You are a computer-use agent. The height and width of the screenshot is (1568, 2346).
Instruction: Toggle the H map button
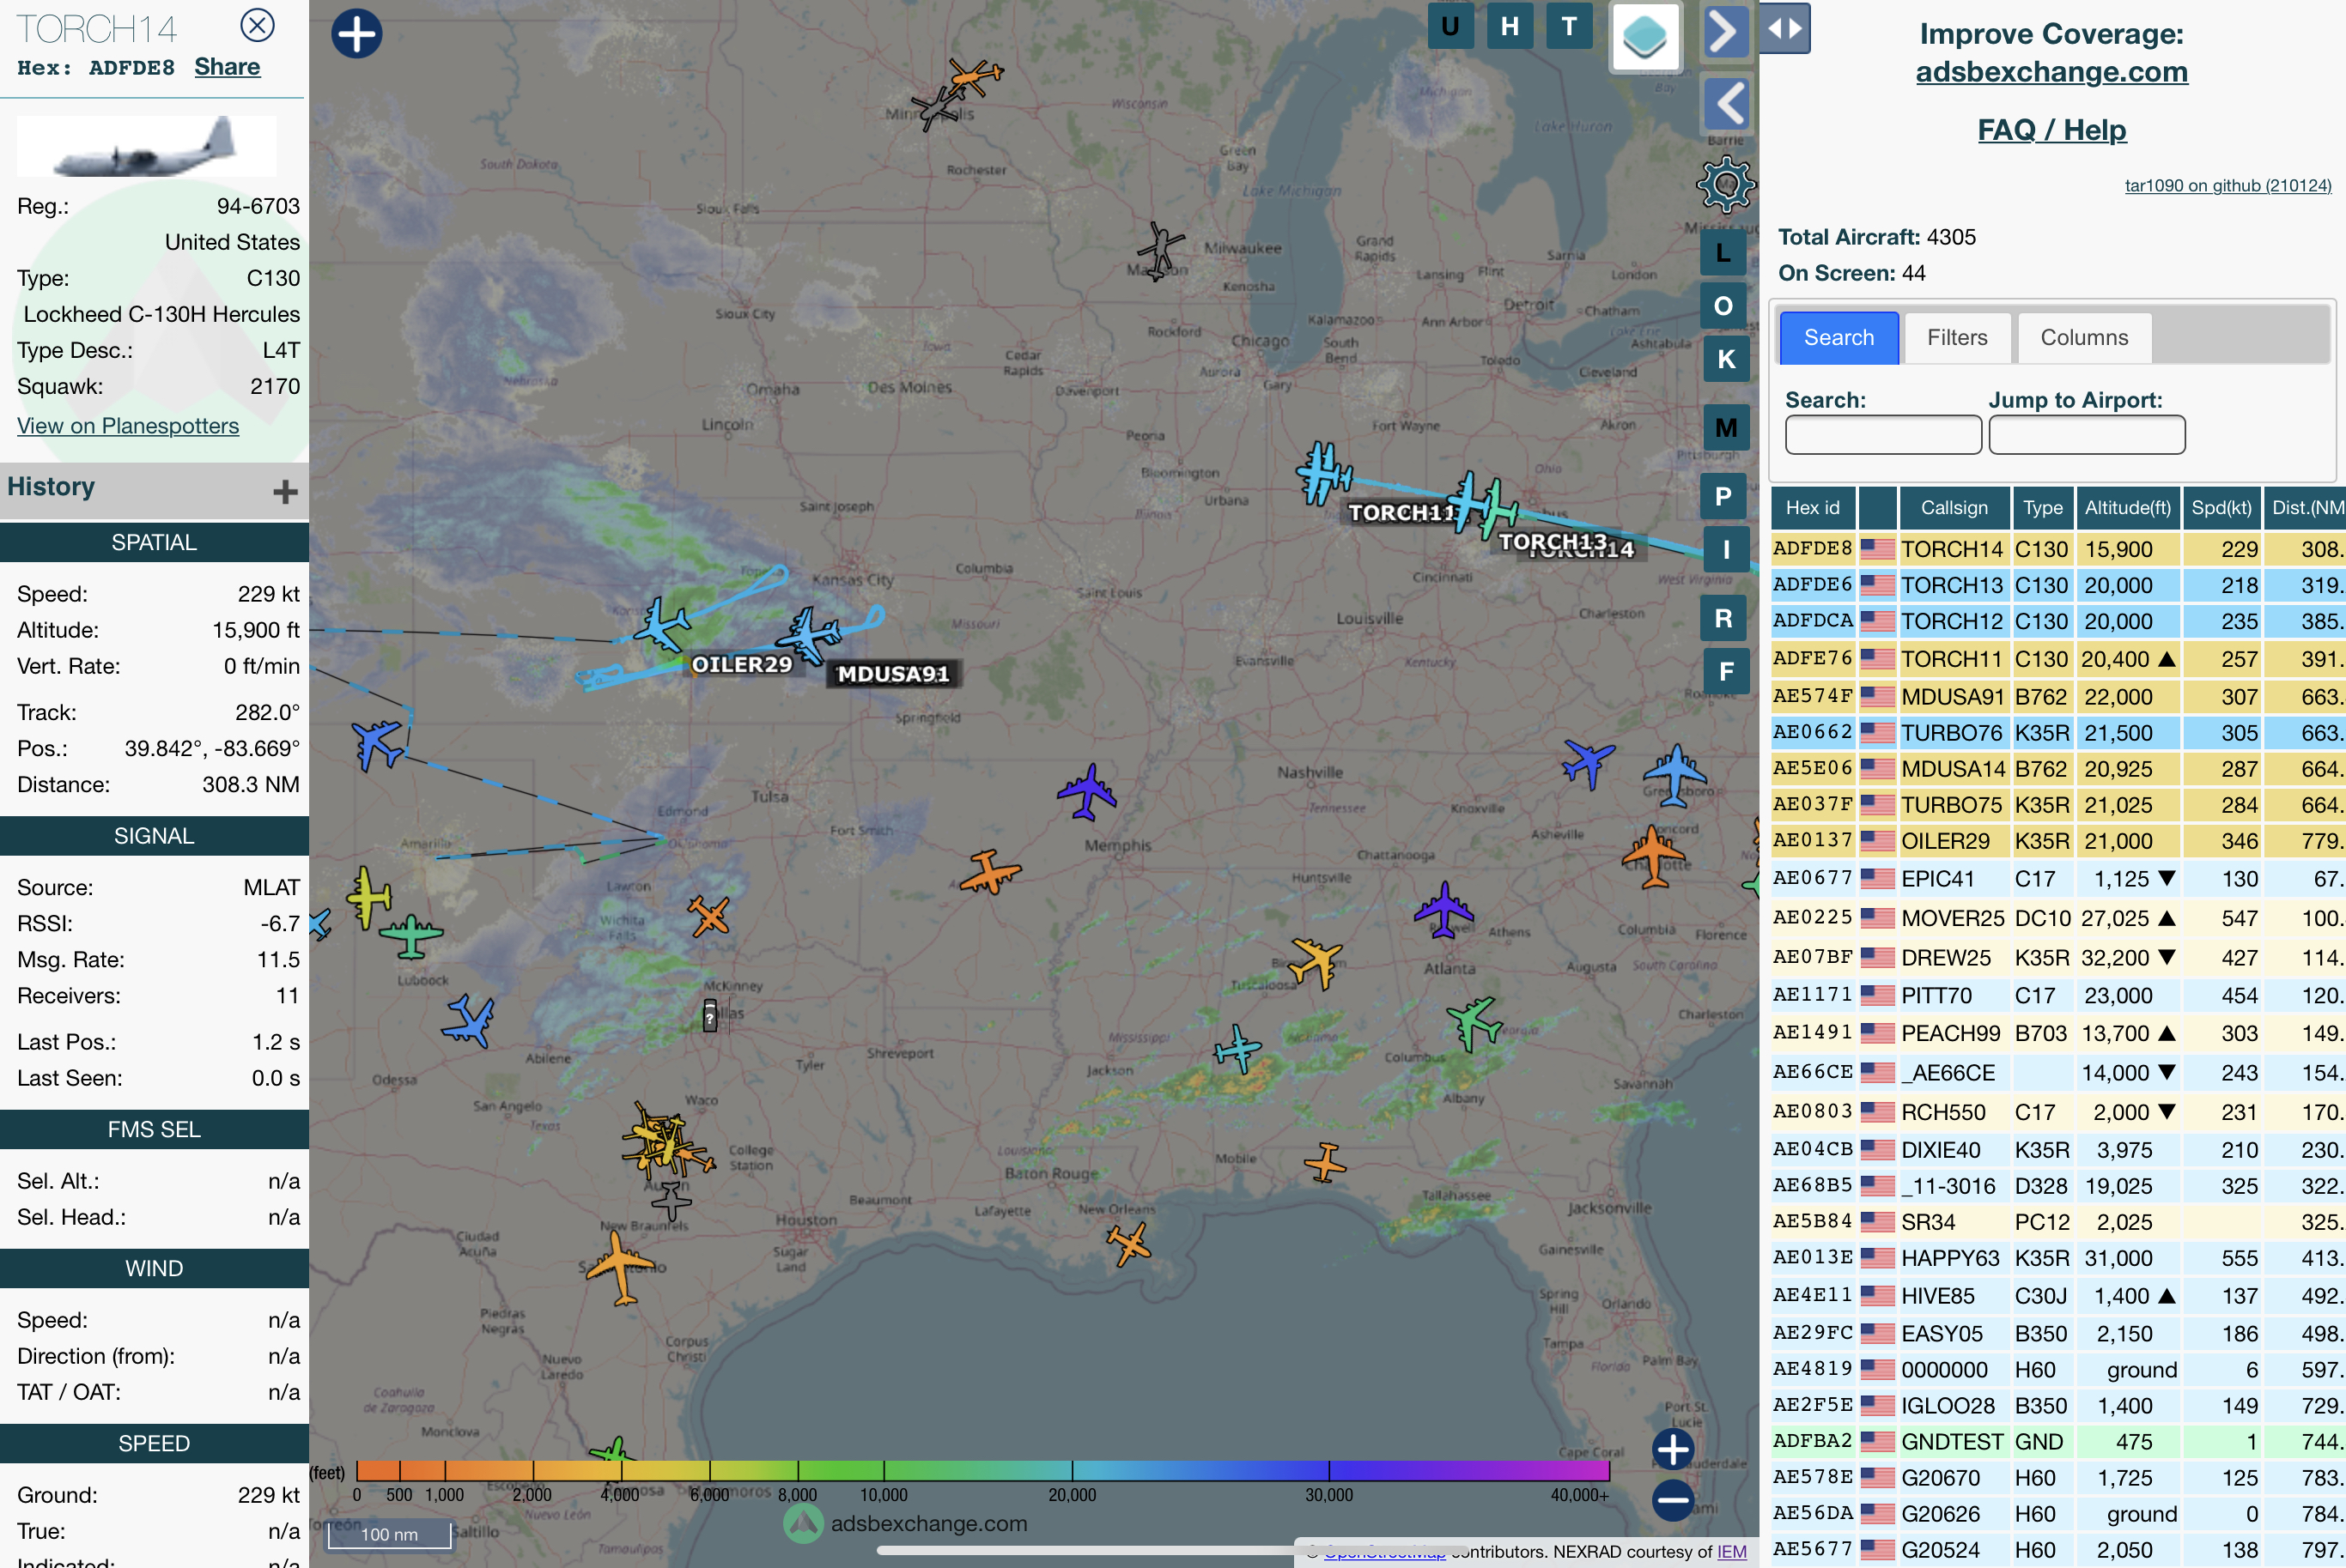point(1510,26)
